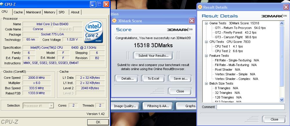Click scroll down arrow in Result Details
This screenshot has height=126, width=290.
(x=282, y=100)
